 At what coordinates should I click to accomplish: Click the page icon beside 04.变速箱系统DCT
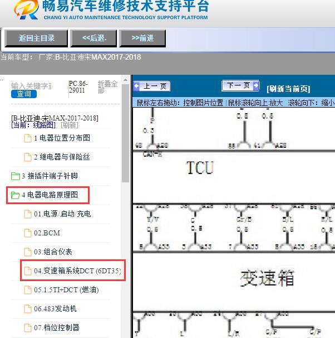27,271
